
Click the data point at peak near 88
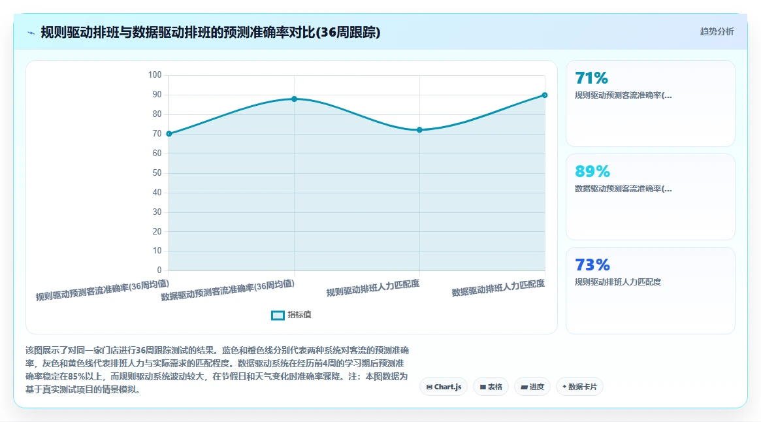[294, 99]
